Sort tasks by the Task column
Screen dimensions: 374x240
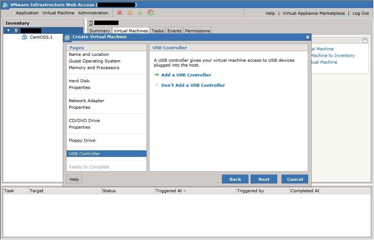(16, 191)
